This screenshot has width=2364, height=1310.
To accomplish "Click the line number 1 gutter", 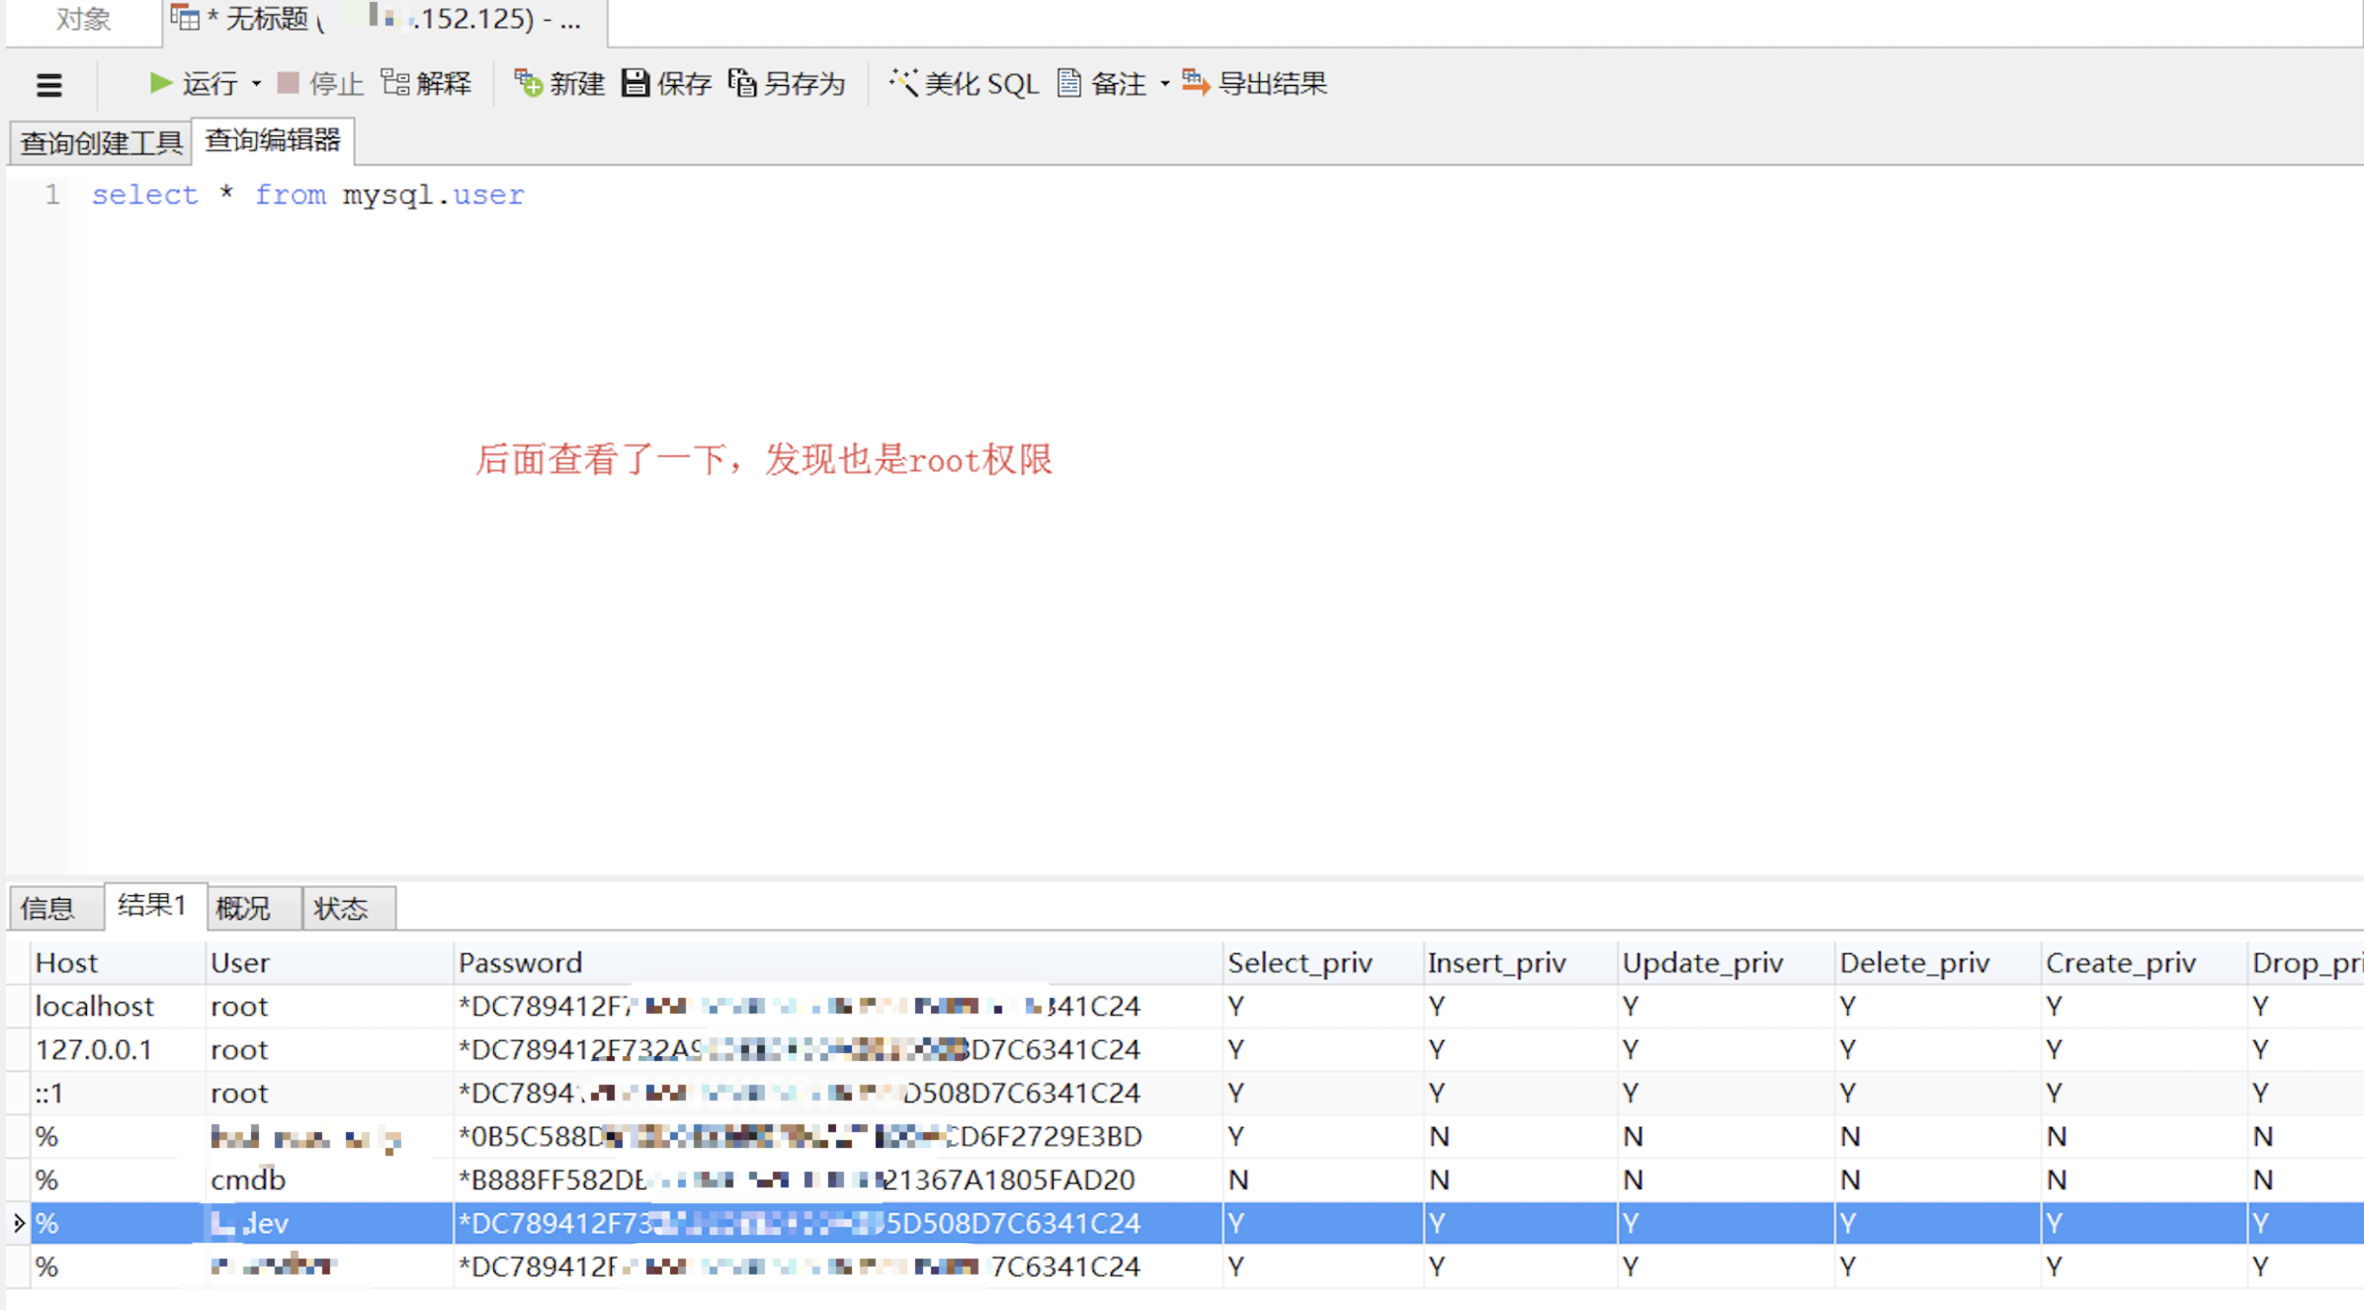I will [x=51, y=195].
